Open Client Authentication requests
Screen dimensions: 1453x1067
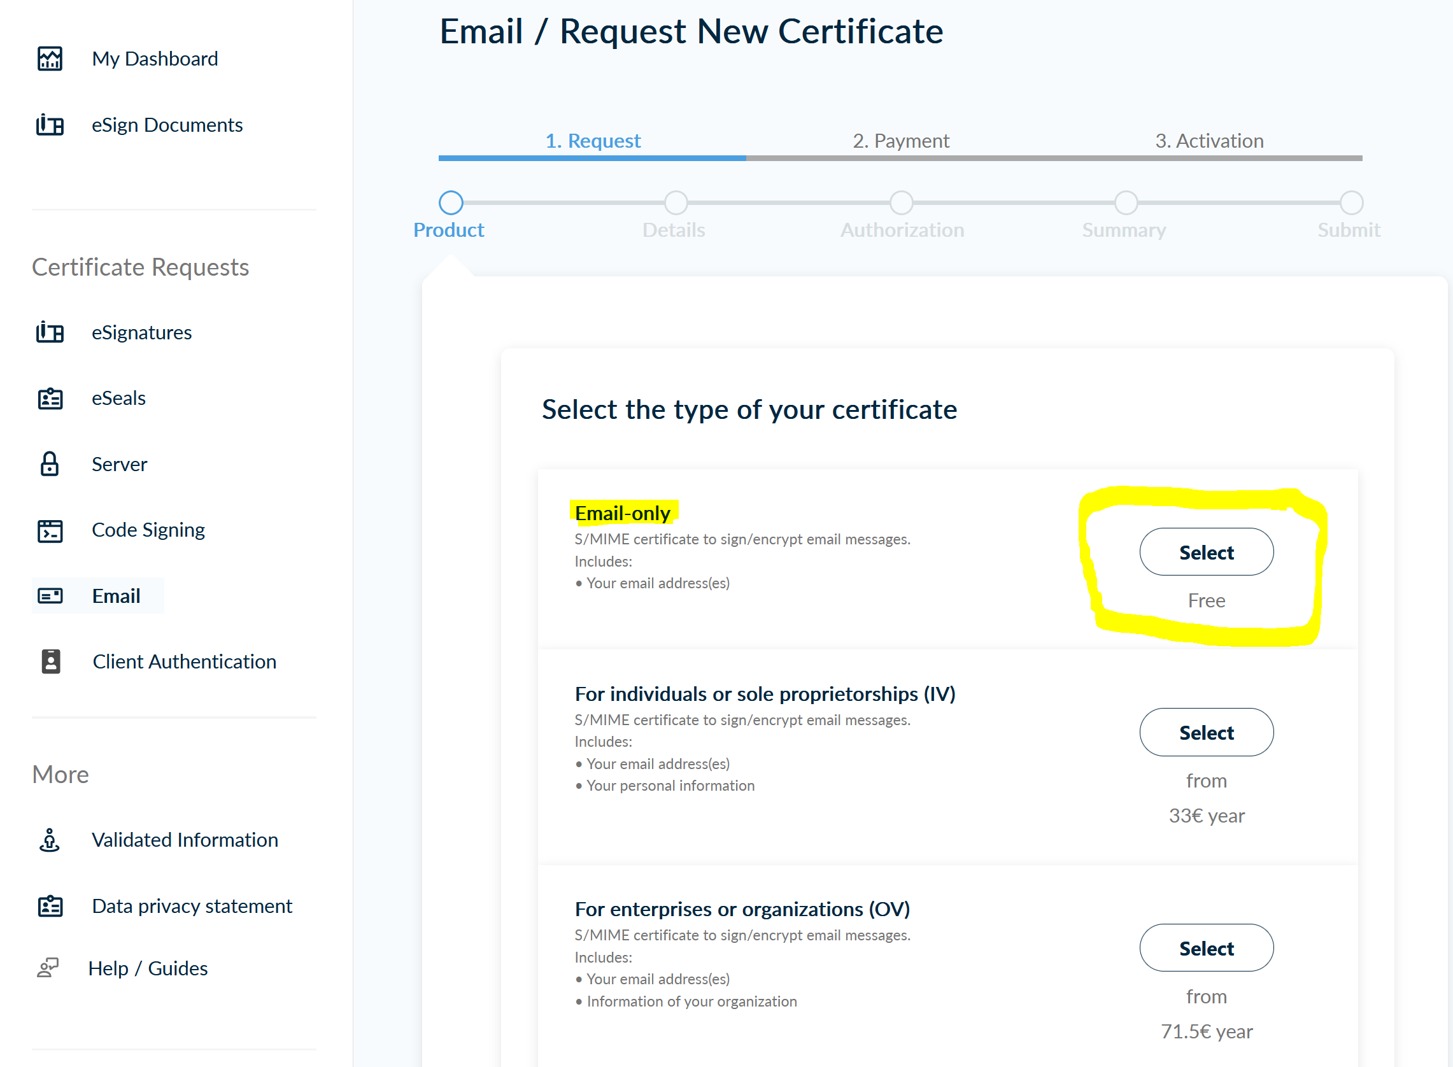(x=185, y=661)
